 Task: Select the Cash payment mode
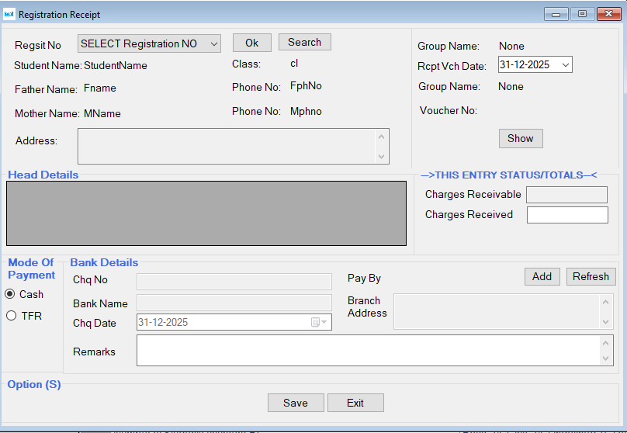tap(11, 294)
